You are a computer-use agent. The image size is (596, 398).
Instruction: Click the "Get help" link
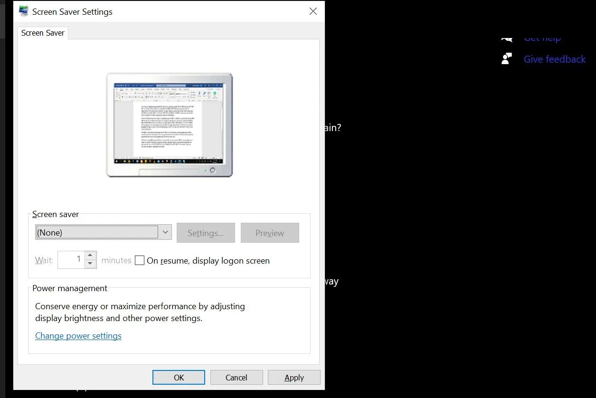click(542, 38)
